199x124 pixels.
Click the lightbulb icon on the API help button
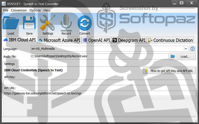(x=146, y=71)
